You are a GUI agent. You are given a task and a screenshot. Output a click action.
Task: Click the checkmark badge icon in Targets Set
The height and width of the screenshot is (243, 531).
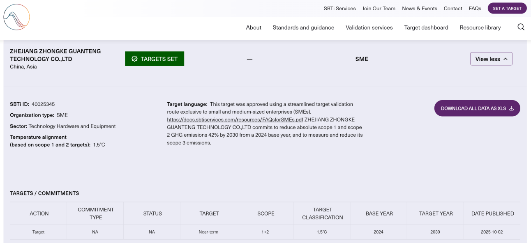pyautogui.click(x=134, y=59)
